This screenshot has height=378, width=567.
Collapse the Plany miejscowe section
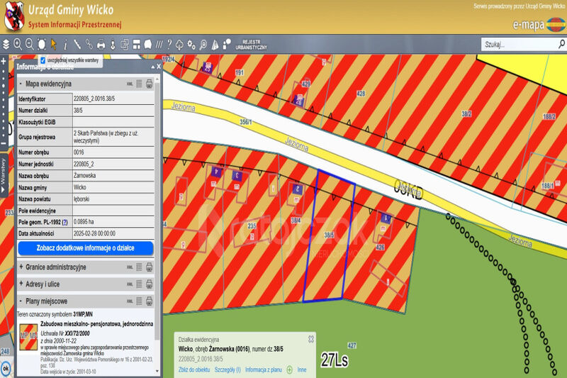[21, 301]
